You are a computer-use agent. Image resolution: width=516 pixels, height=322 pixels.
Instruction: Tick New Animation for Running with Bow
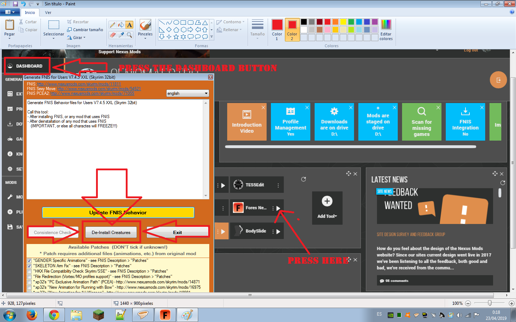click(x=29, y=288)
